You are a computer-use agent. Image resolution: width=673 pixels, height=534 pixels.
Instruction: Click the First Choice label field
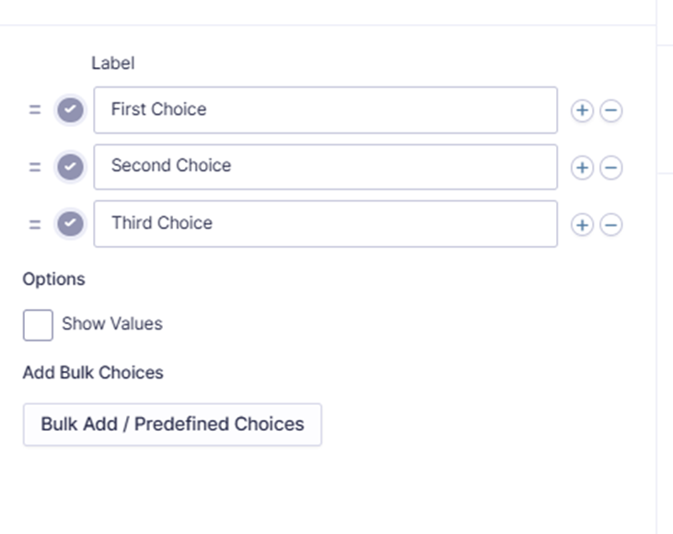tap(325, 110)
